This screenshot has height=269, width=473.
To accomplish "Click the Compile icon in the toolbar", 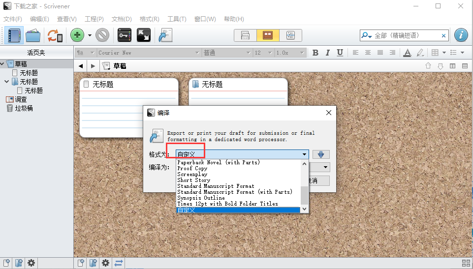I will click(165, 35).
